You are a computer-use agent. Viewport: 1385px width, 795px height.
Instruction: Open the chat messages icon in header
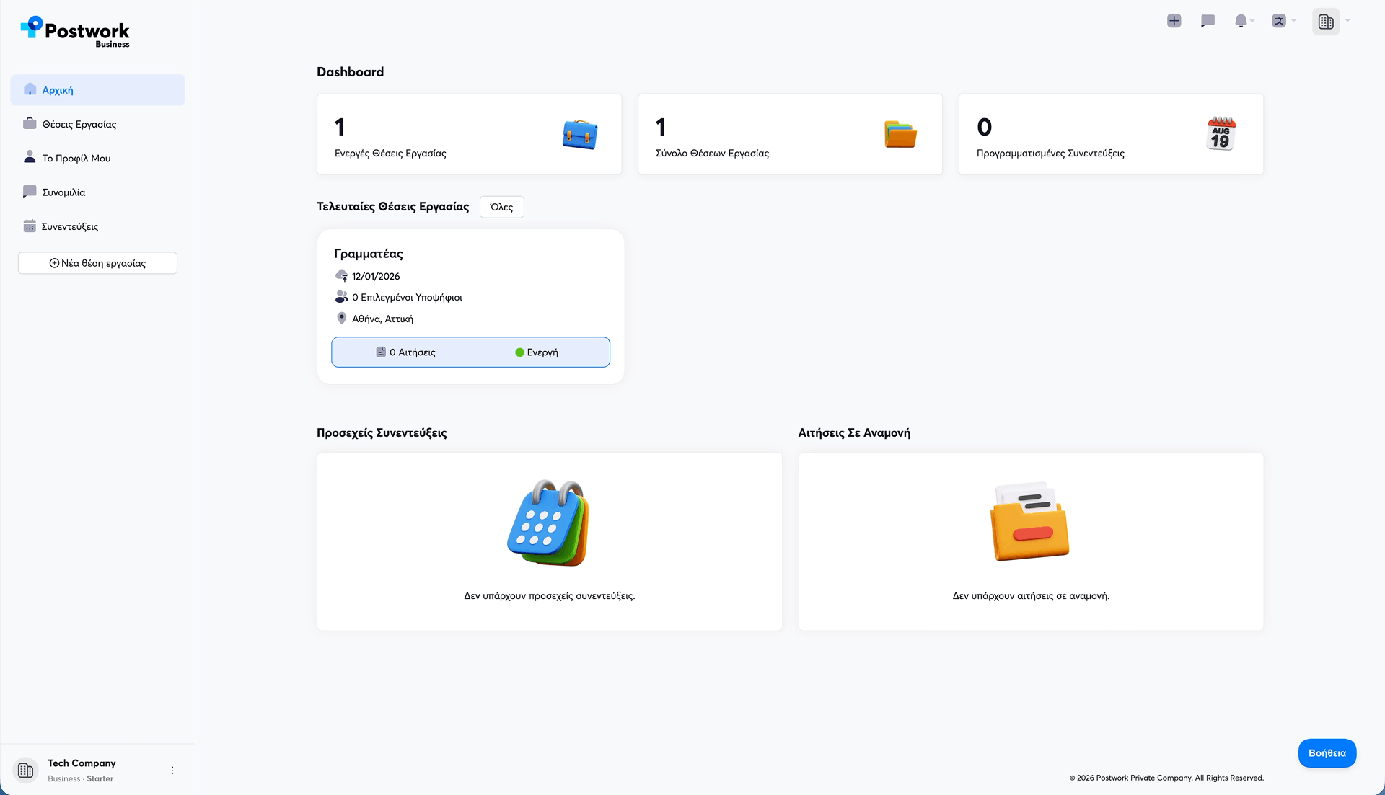(x=1208, y=21)
